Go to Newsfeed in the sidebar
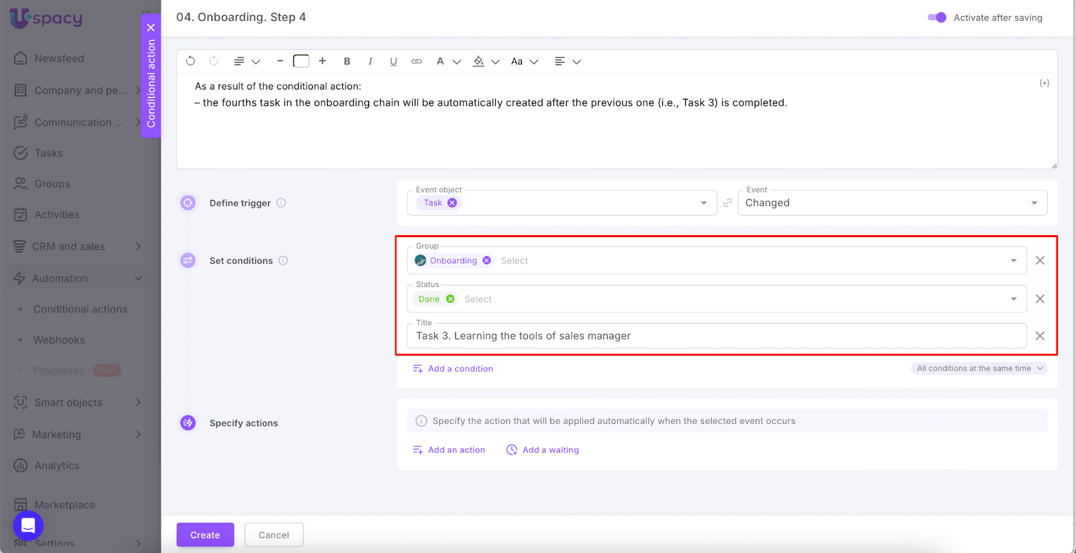Viewport: 1076px width, 553px height. (x=59, y=58)
